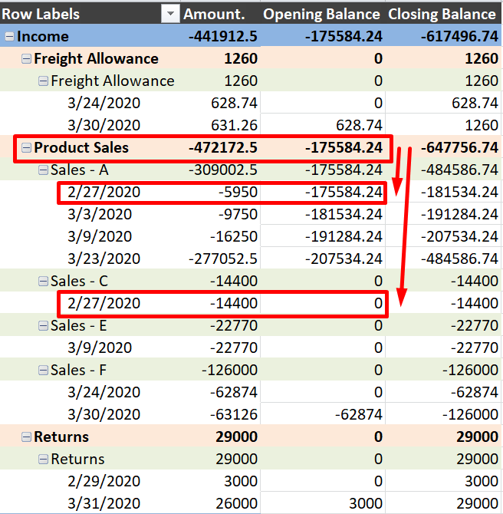Click Sales - A closing balance -484586.74
Screen dimensions: 503x514
[x=459, y=170]
